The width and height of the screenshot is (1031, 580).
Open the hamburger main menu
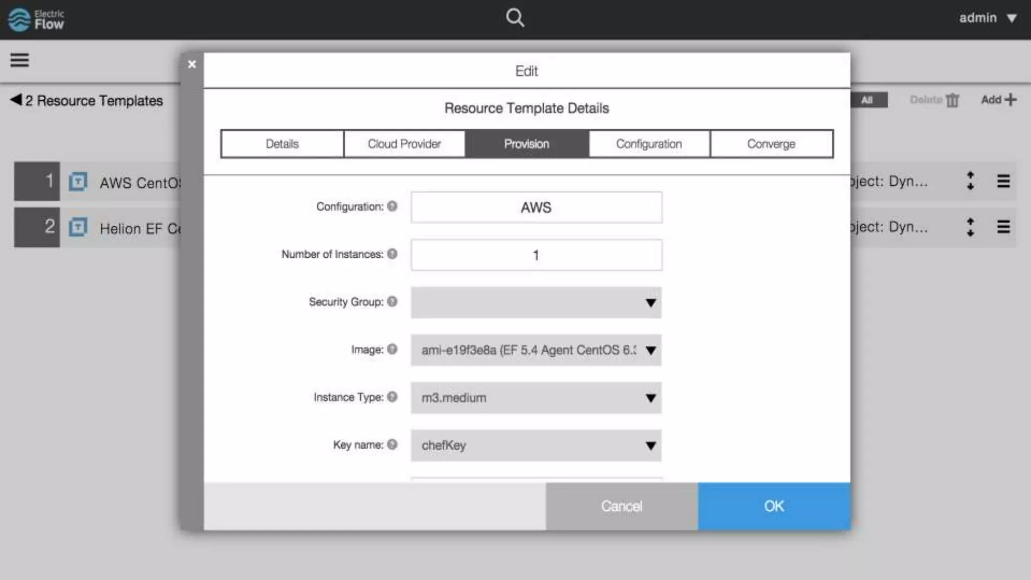coord(20,60)
